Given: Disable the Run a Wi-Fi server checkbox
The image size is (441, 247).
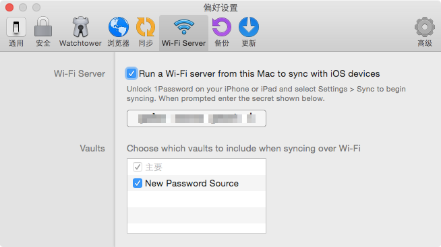Looking at the screenshot, I should pos(131,73).
